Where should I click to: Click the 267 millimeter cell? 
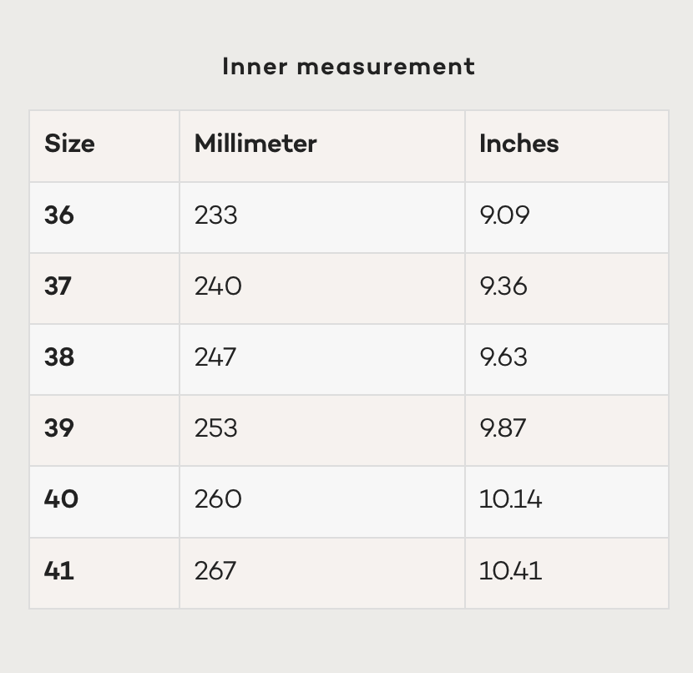click(x=215, y=571)
